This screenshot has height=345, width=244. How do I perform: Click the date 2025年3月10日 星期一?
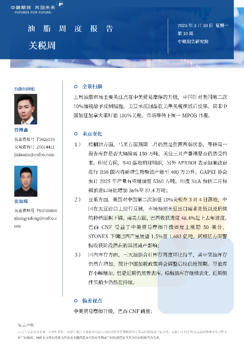point(203,25)
